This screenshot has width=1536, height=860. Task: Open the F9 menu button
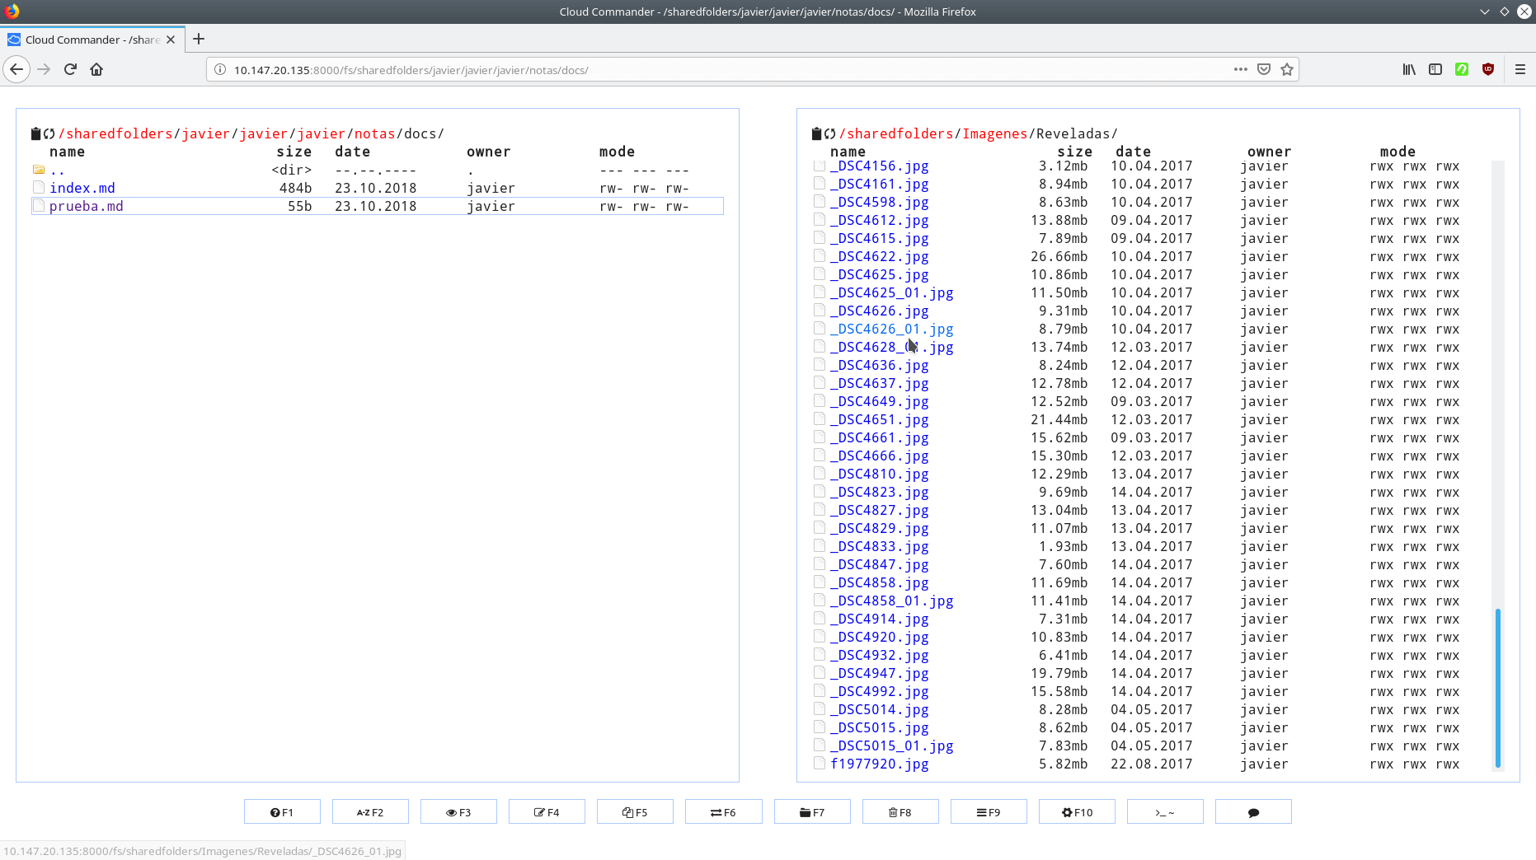point(989,812)
